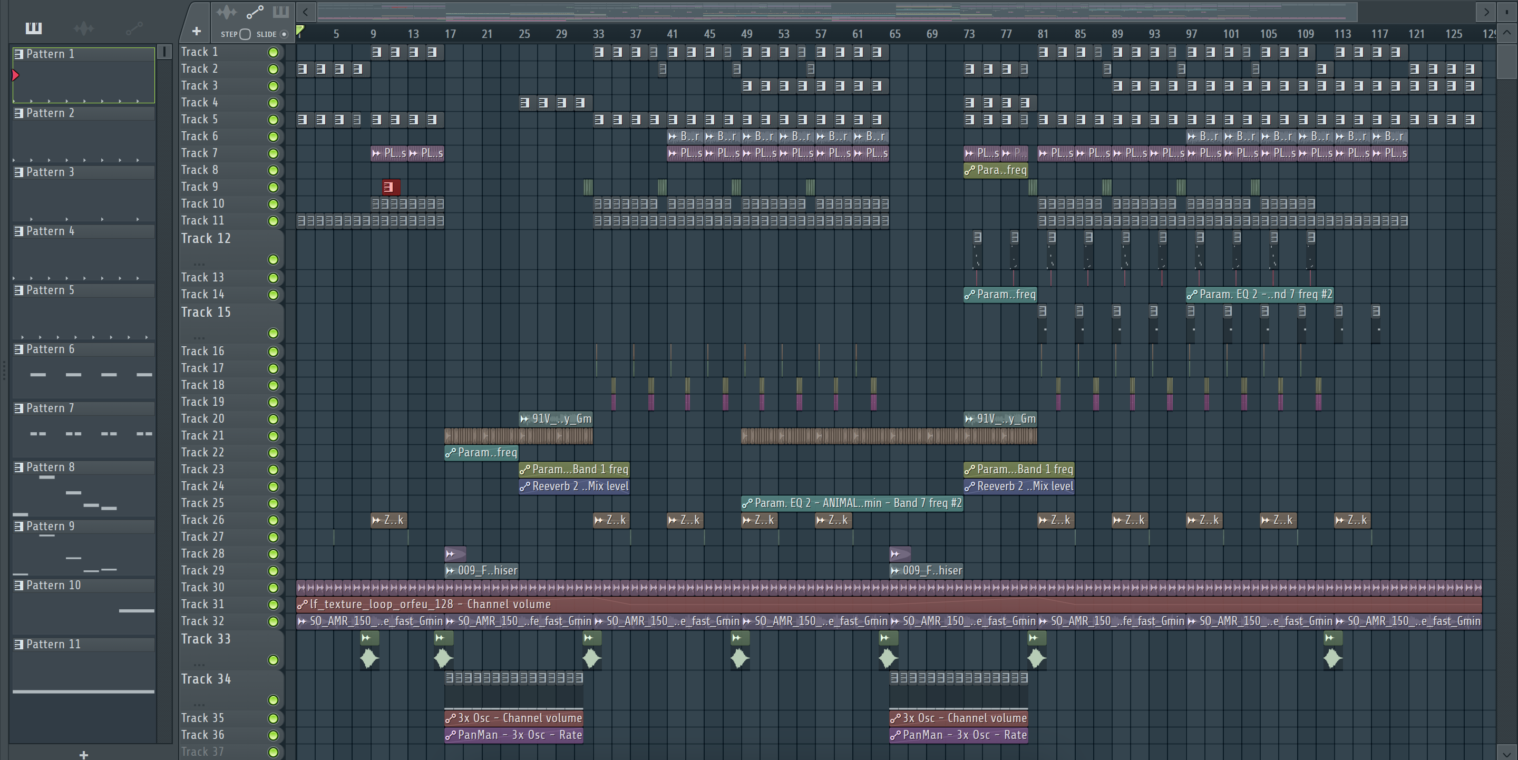Add a new pattern below Pattern 11
The height and width of the screenshot is (760, 1518).
click(x=84, y=754)
